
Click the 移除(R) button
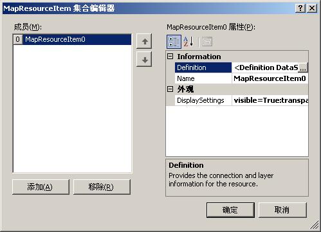(x=102, y=187)
